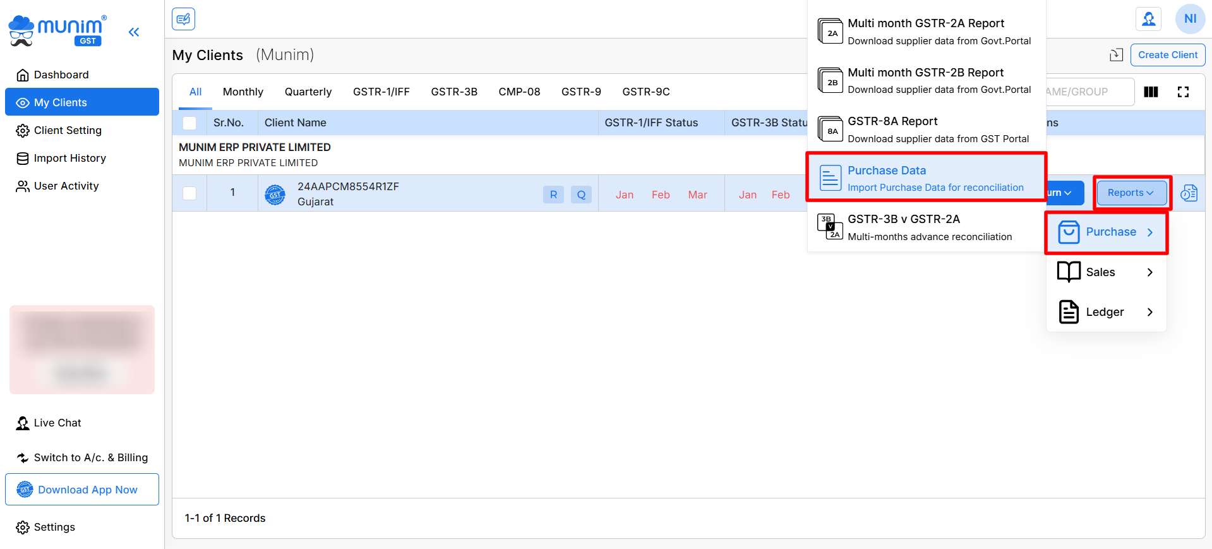Open the support agent icon
Viewport: 1212px width, 549px height.
[x=1148, y=19]
